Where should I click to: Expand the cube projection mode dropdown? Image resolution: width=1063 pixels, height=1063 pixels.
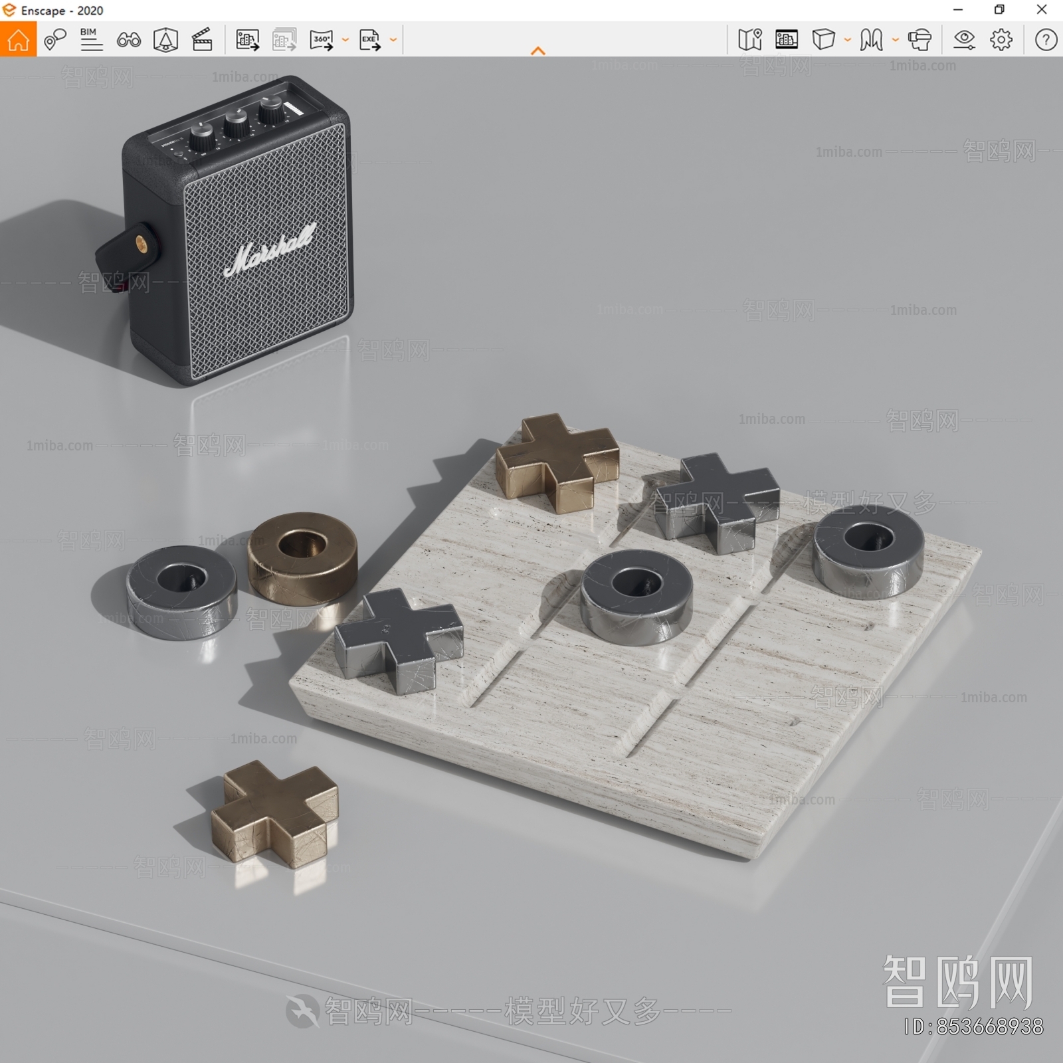(847, 40)
